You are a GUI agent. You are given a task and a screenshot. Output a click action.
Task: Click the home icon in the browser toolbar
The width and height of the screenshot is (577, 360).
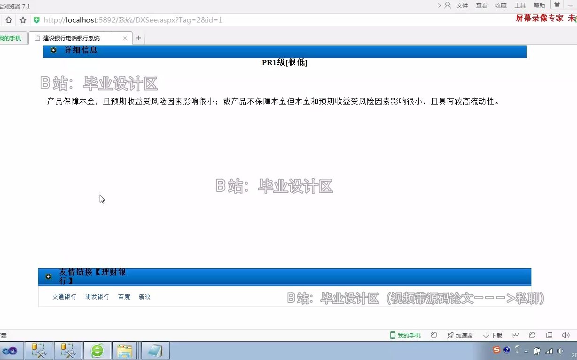coord(8,20)
